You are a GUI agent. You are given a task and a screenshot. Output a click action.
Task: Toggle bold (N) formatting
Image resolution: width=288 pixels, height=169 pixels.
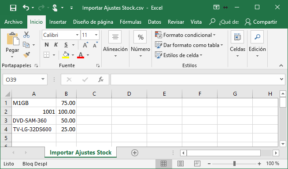point(47,45)
